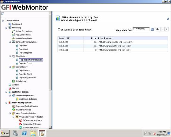171x137 pixels.
Task: Open the Activity Log icon
Action: [13, 81]
